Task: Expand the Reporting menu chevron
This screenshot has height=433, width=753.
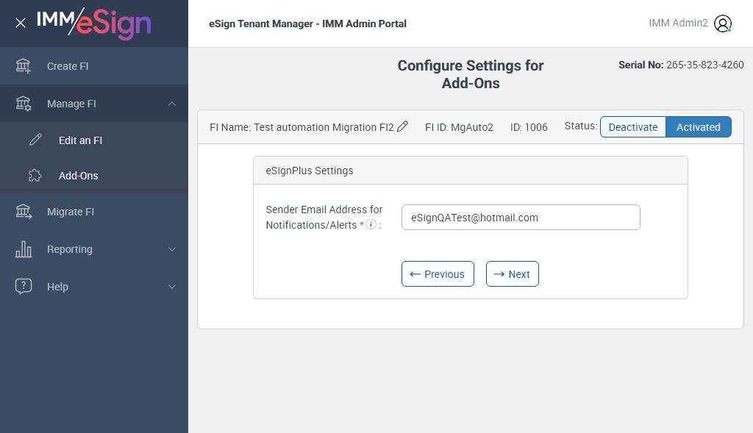Action: pos(172,249)
